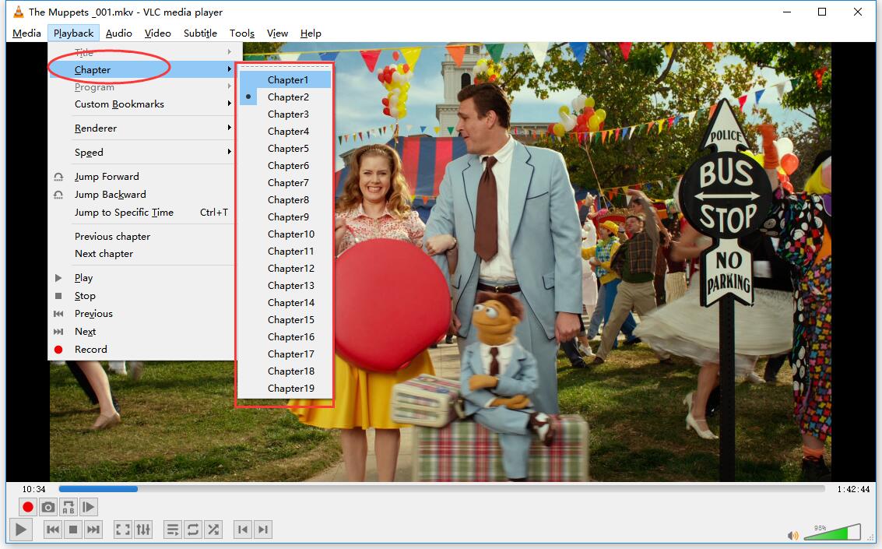Jump to Chapter9

tap(285, 217)
